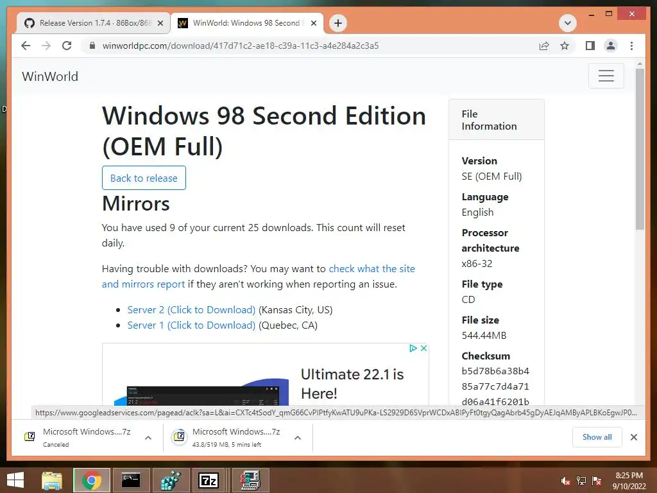Go back to the previous page
657x493 pixels.
(x=26, y=46)
